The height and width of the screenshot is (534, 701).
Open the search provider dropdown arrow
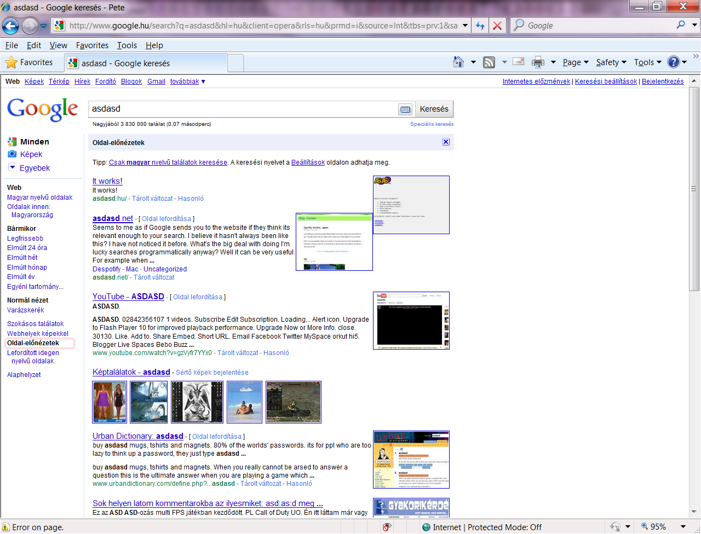pyautogui.click(x=694, y=25)
